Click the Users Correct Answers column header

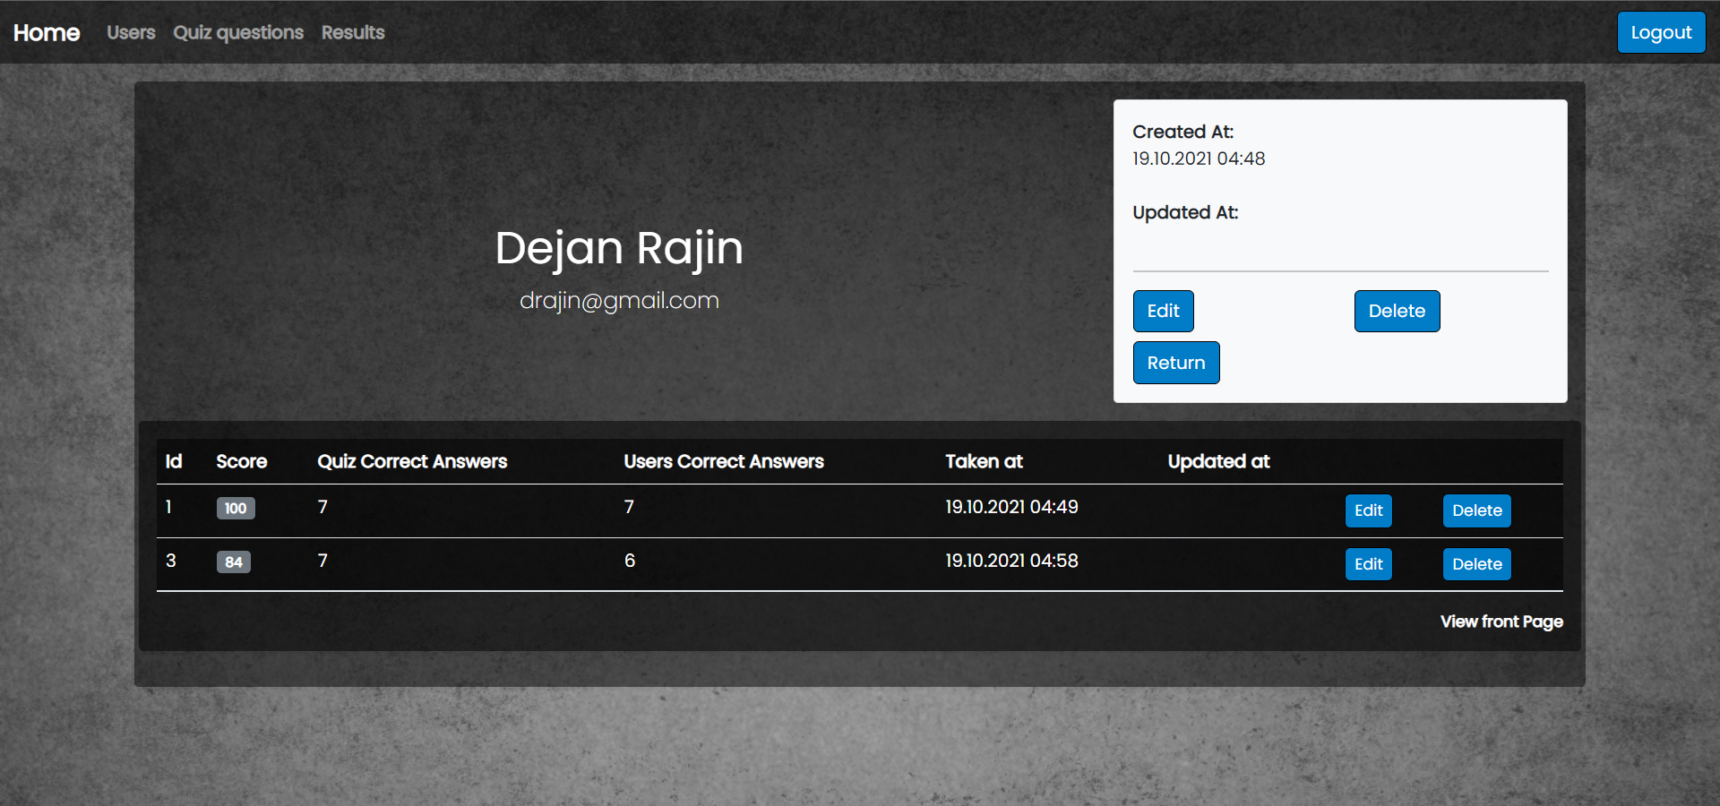pyautogui.click(x=724, y=461)
